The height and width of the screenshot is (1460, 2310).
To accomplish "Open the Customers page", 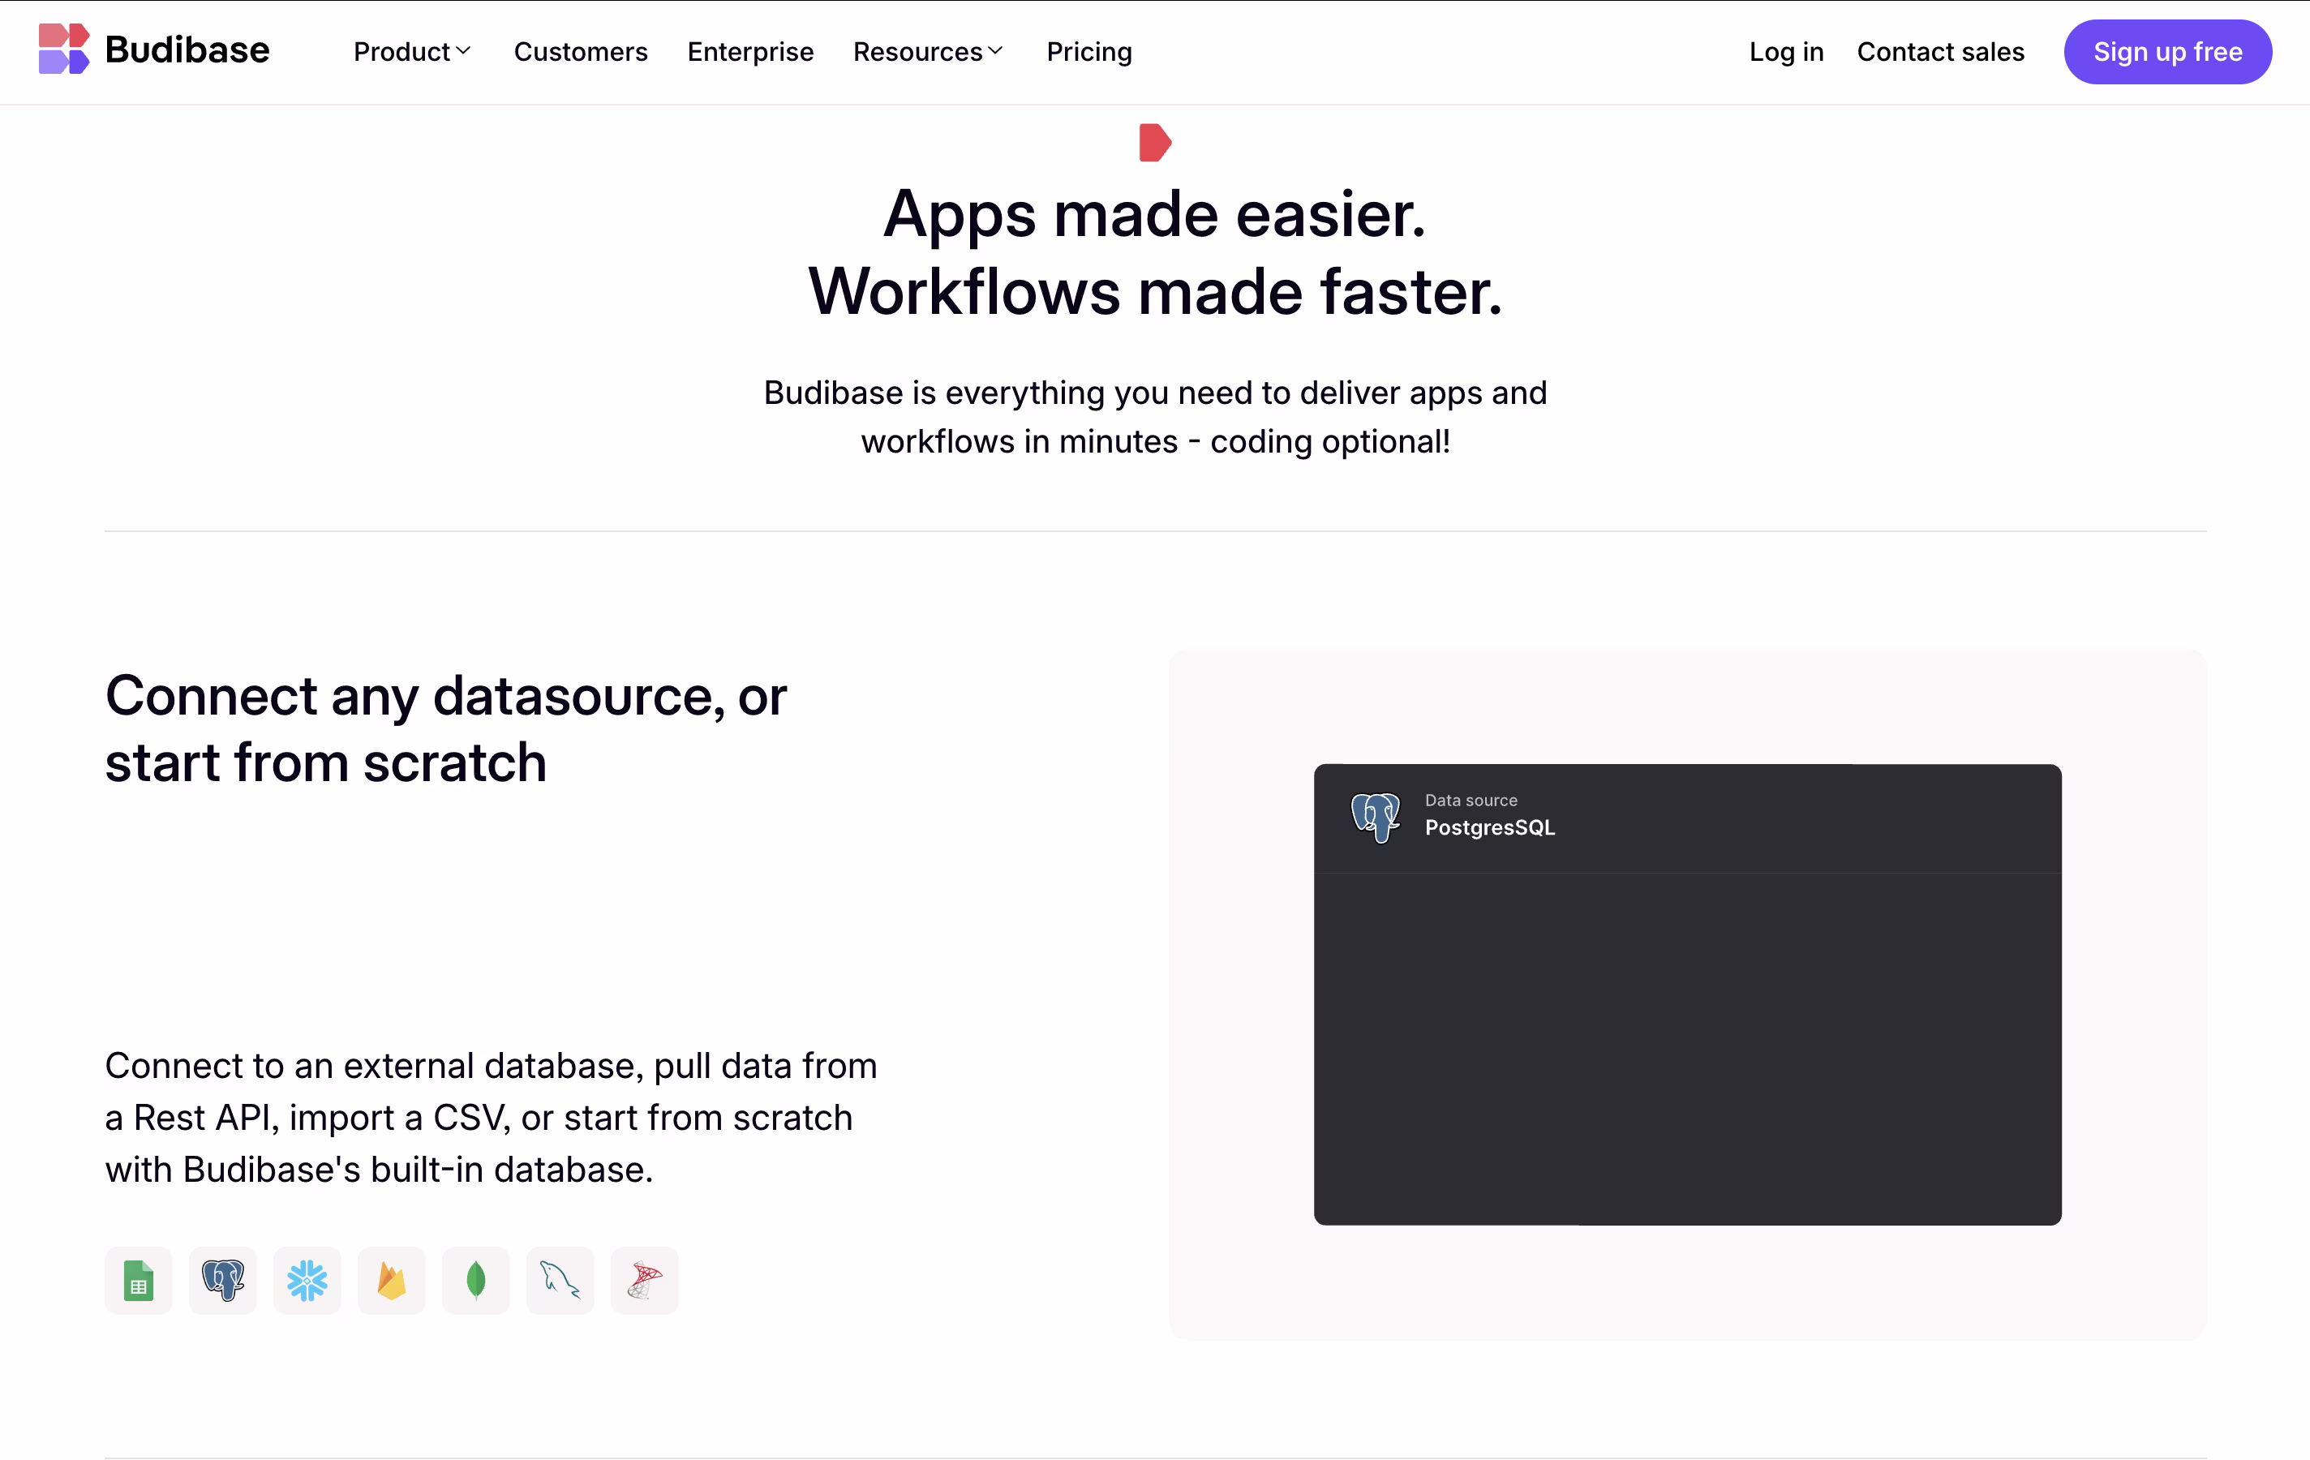I will pos(581,52).
